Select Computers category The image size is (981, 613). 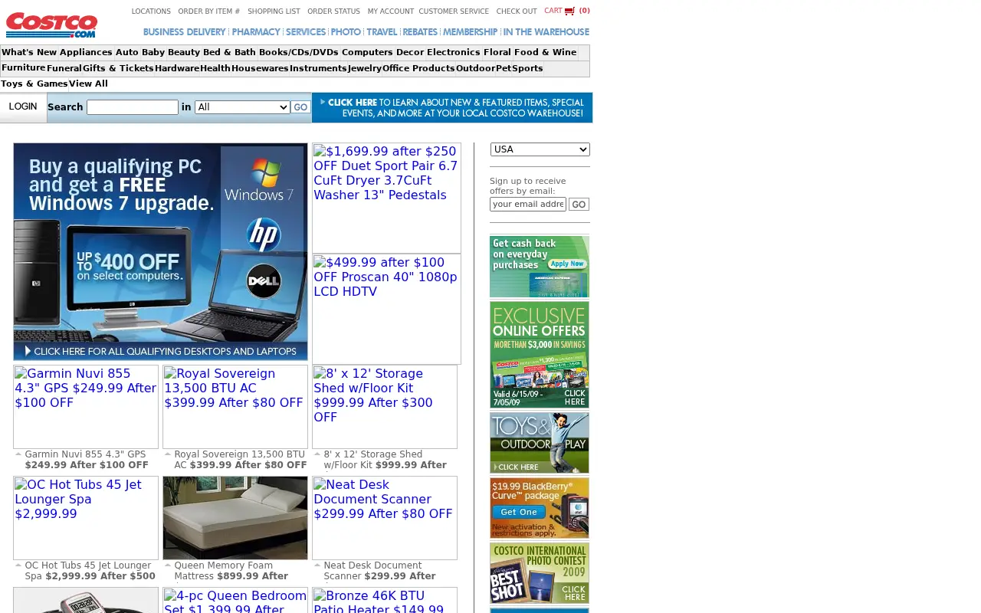pyautogui.click(x=367, y=53)
